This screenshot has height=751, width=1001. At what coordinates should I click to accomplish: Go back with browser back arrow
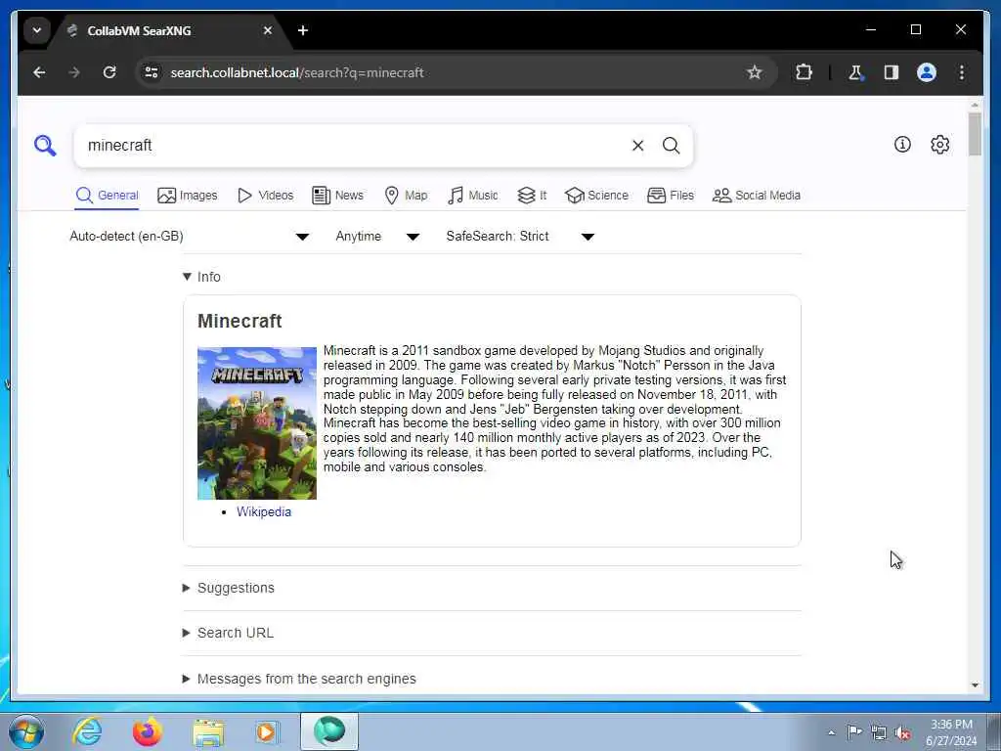39,72
